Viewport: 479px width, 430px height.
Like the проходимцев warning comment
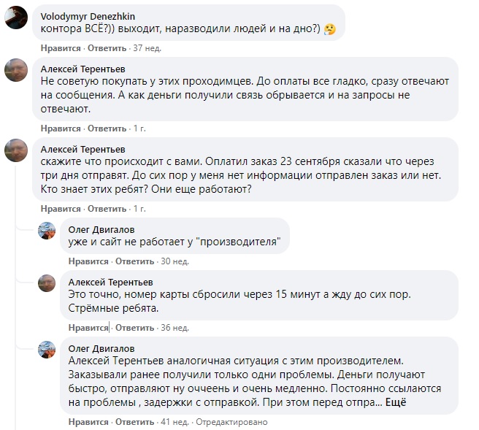click(x=61, y=128)
